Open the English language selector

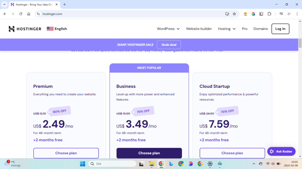[57, 29]
